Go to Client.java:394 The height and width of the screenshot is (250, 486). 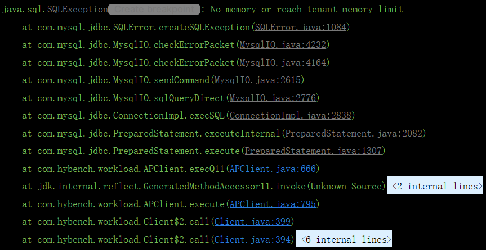(252, 239)
